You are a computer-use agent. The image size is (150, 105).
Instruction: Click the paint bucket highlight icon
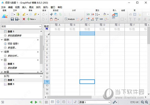(105, 14)
